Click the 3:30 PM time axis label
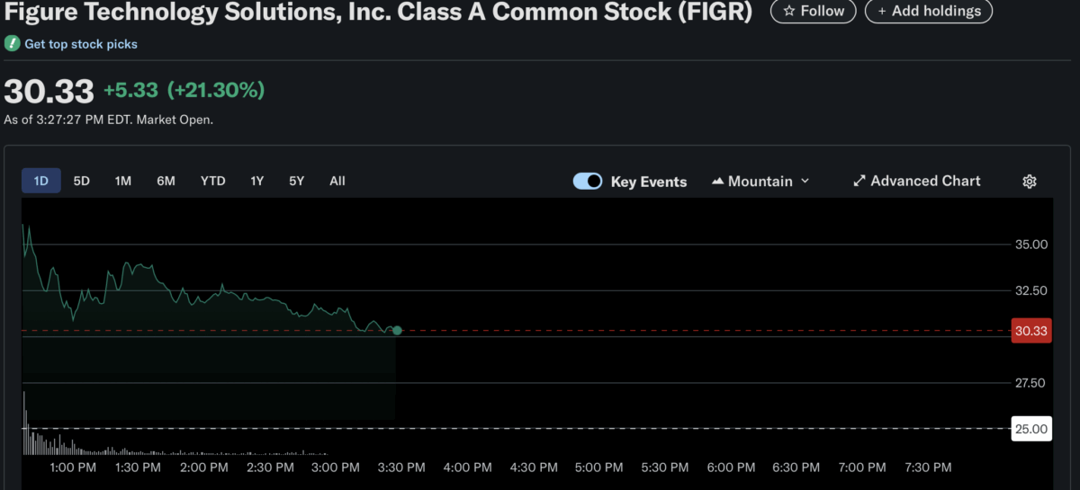The width and height of the screenshot is (1080, 490). click(x=401, y=468)
